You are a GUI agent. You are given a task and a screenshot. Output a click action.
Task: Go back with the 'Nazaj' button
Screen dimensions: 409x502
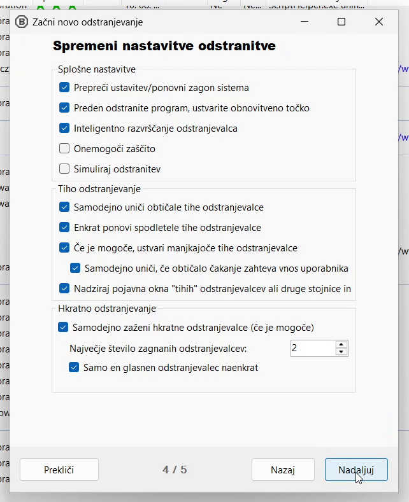click(283, 470)
